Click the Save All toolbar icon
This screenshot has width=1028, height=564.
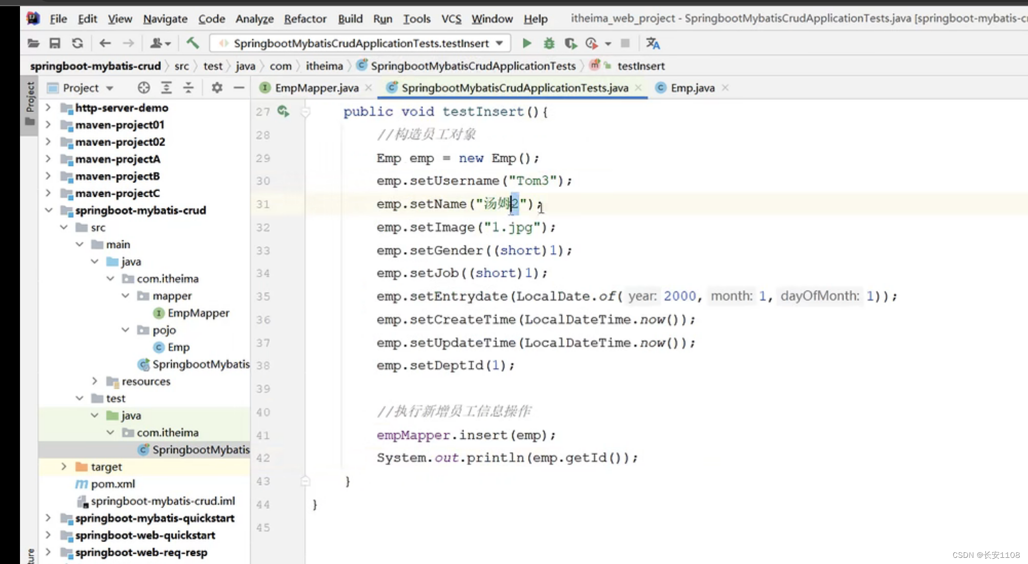[55, 44]
